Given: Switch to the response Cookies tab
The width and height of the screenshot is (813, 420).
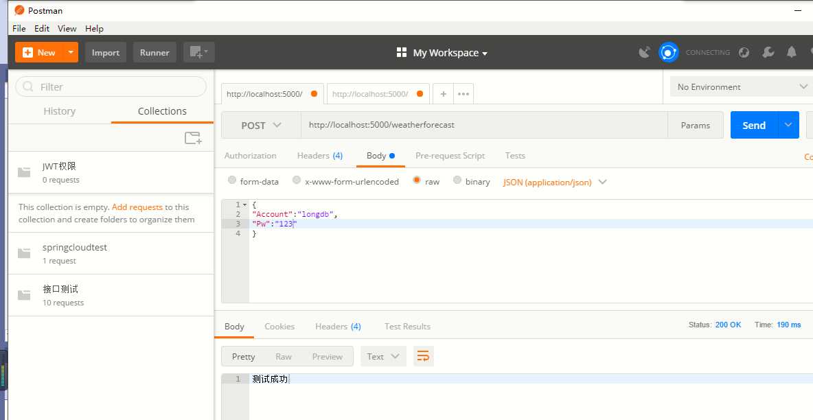Looking at the screenshot, I should [x=279, y=326].
